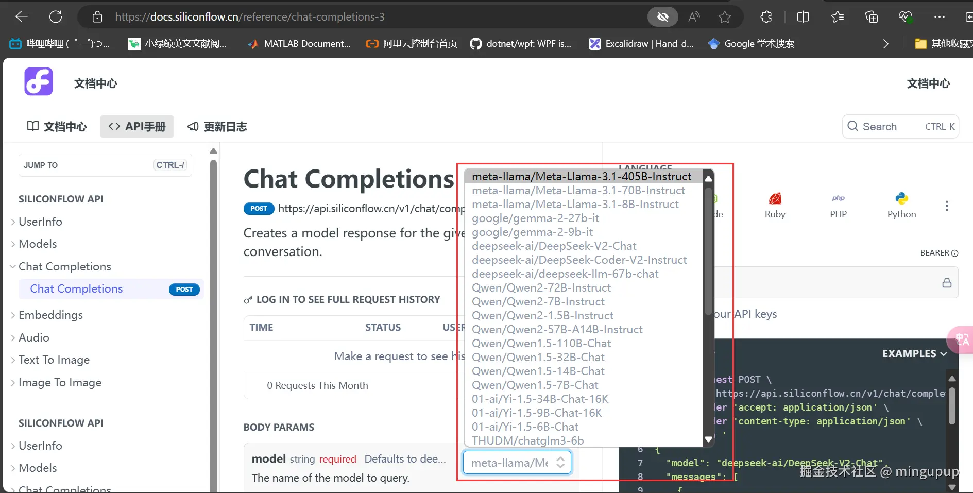Click the header 文档中心 link at right
Viewport: 973px width, 493px height.
[x=928, y=83]
